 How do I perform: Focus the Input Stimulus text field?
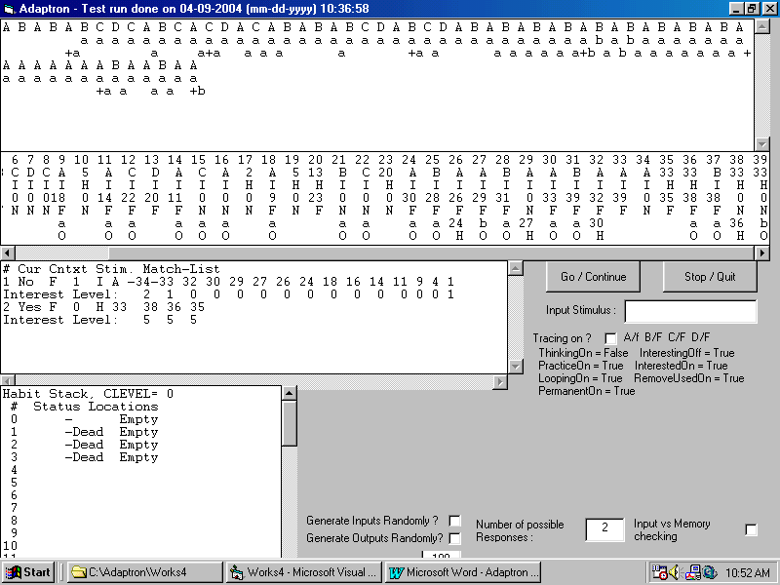[691, 311]
